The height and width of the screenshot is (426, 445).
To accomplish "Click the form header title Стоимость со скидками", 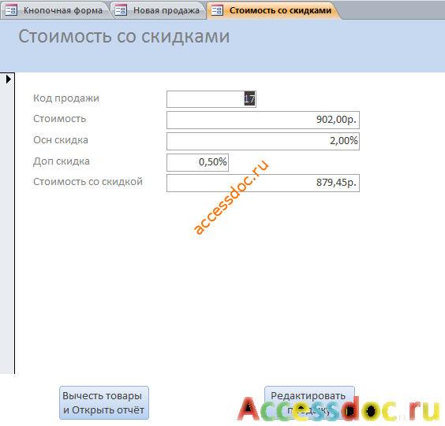I will (x=124, y=36).
